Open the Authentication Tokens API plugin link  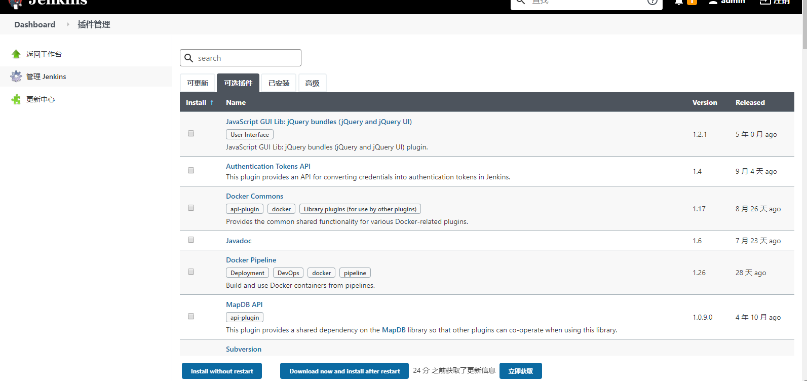click(x=268, y=166)
